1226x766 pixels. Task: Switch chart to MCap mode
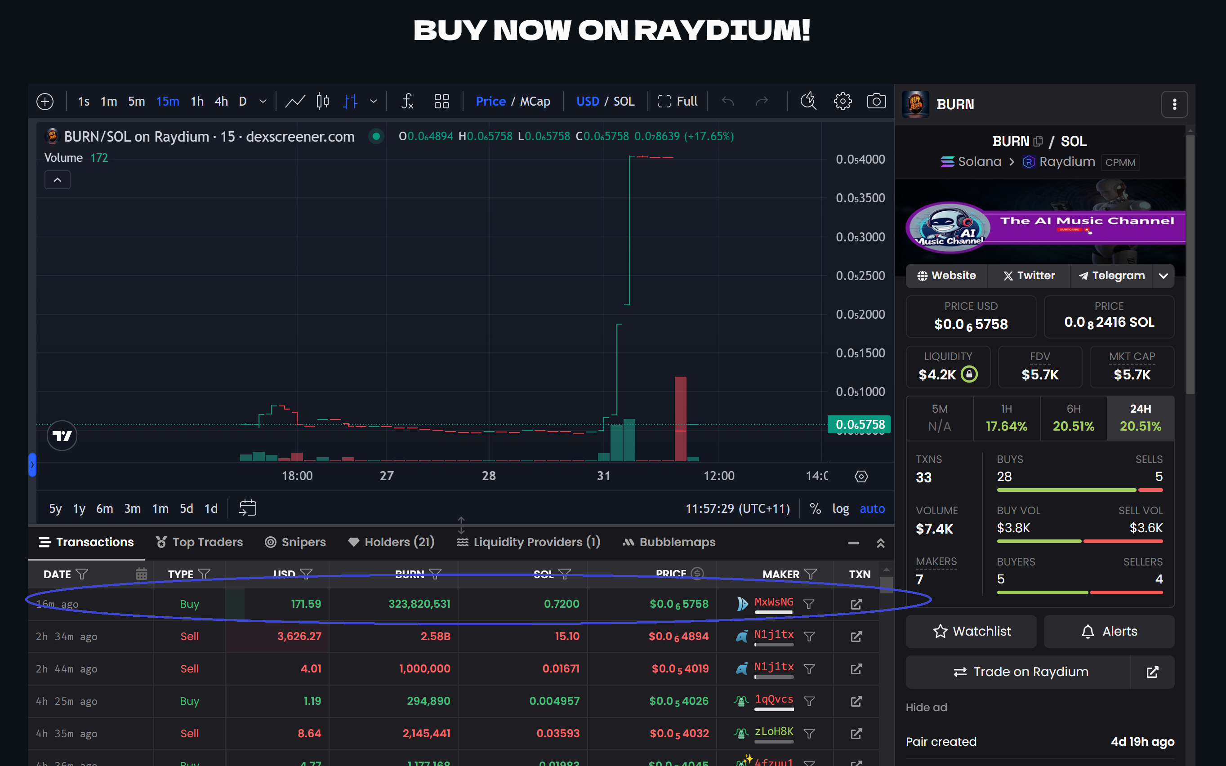[x=535, y=101]
